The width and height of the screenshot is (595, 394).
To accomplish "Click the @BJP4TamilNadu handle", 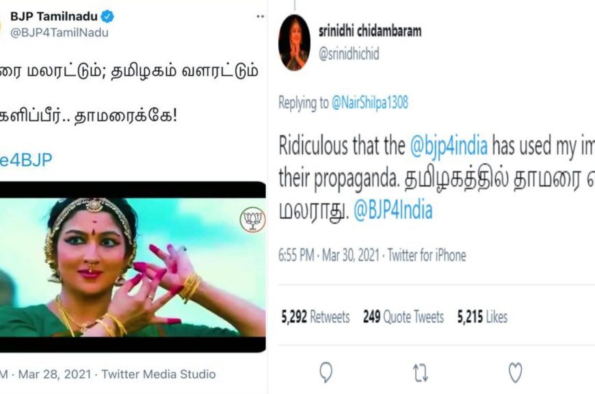I will point(59,33).
